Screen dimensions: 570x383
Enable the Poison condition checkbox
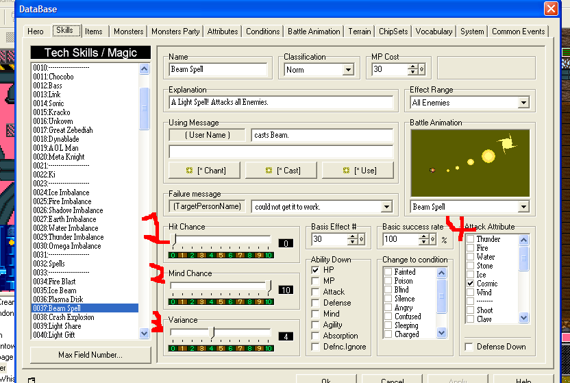point(387,281)
